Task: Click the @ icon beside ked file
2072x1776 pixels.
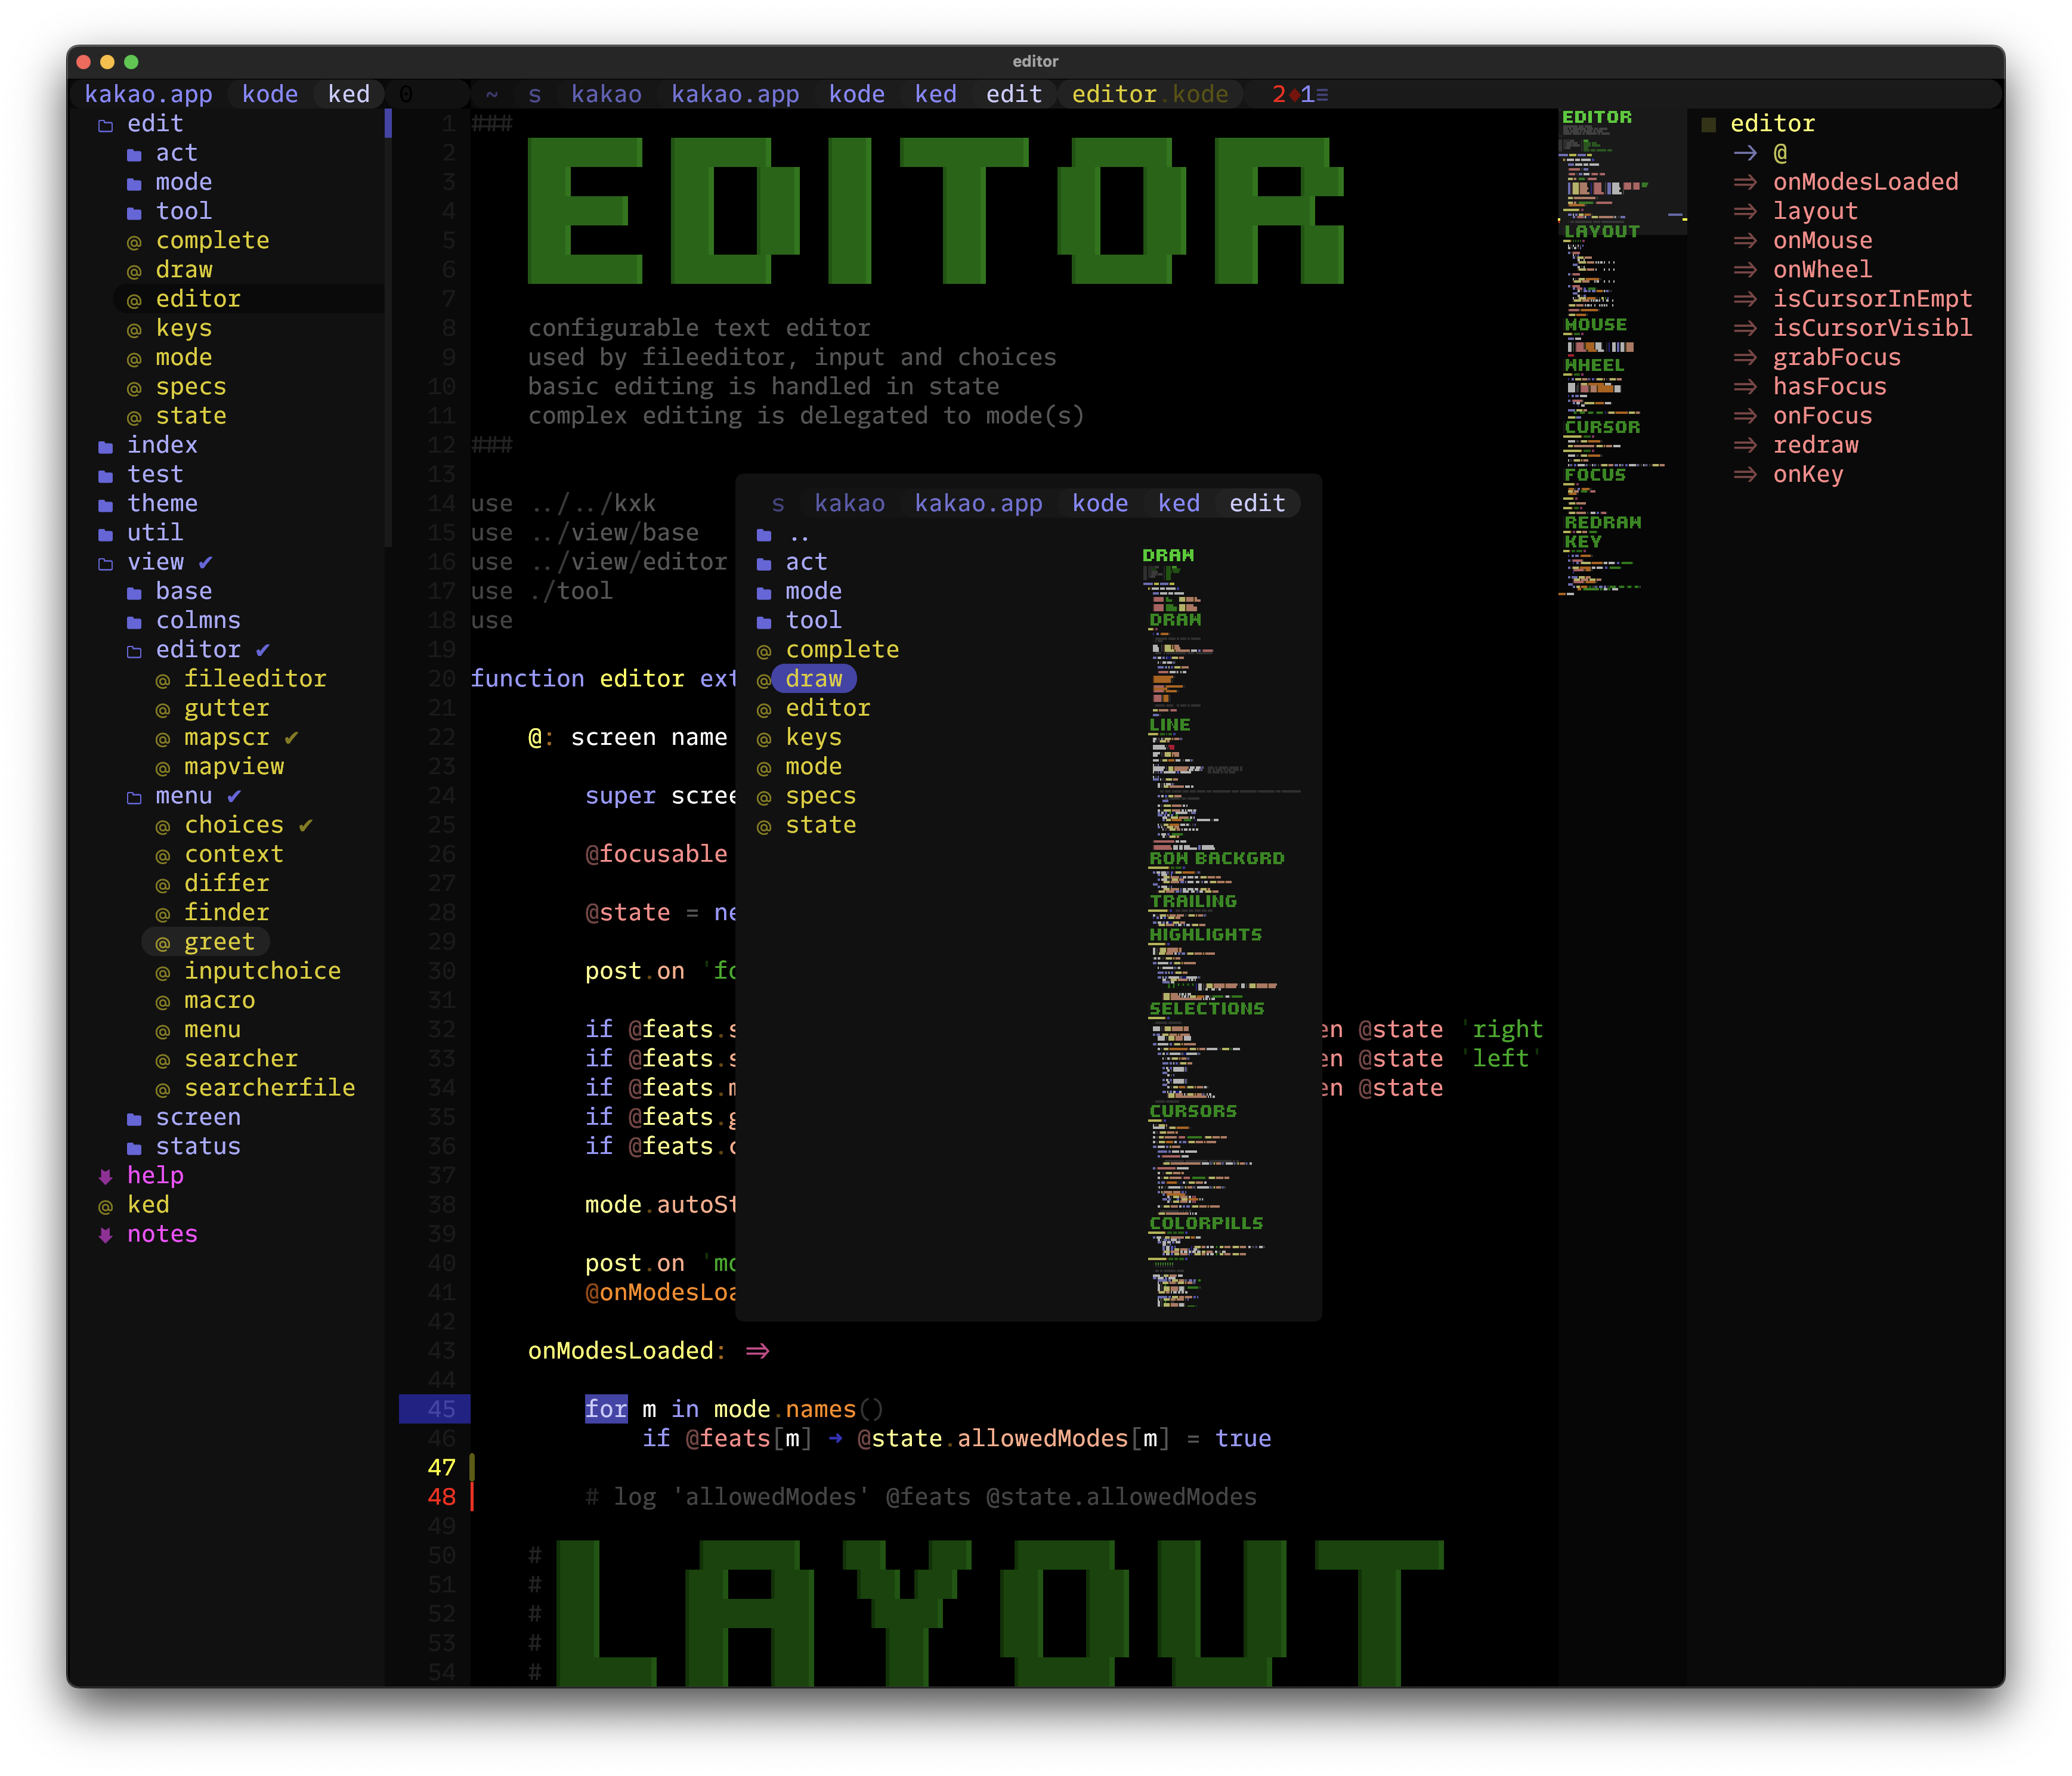Action: coord(105,1207)
